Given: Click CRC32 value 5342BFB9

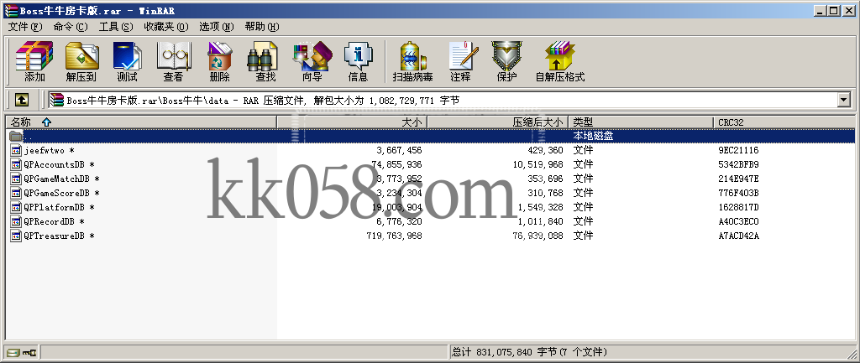Looking at the screenshot, I should pos(738,164).
